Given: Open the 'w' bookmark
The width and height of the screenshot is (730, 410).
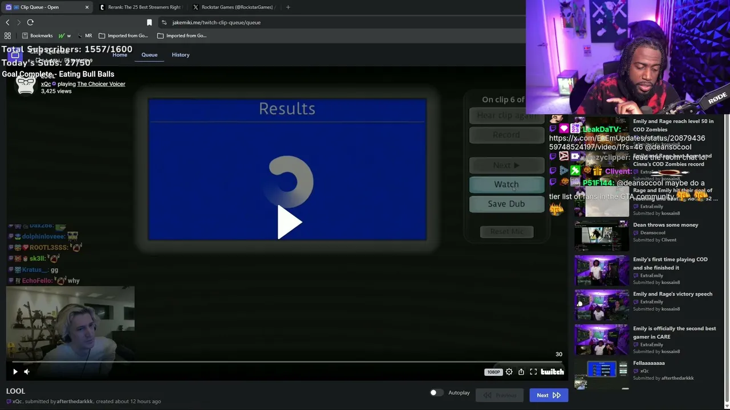Looking at the screenshot, I should click(x=64, y=35).
